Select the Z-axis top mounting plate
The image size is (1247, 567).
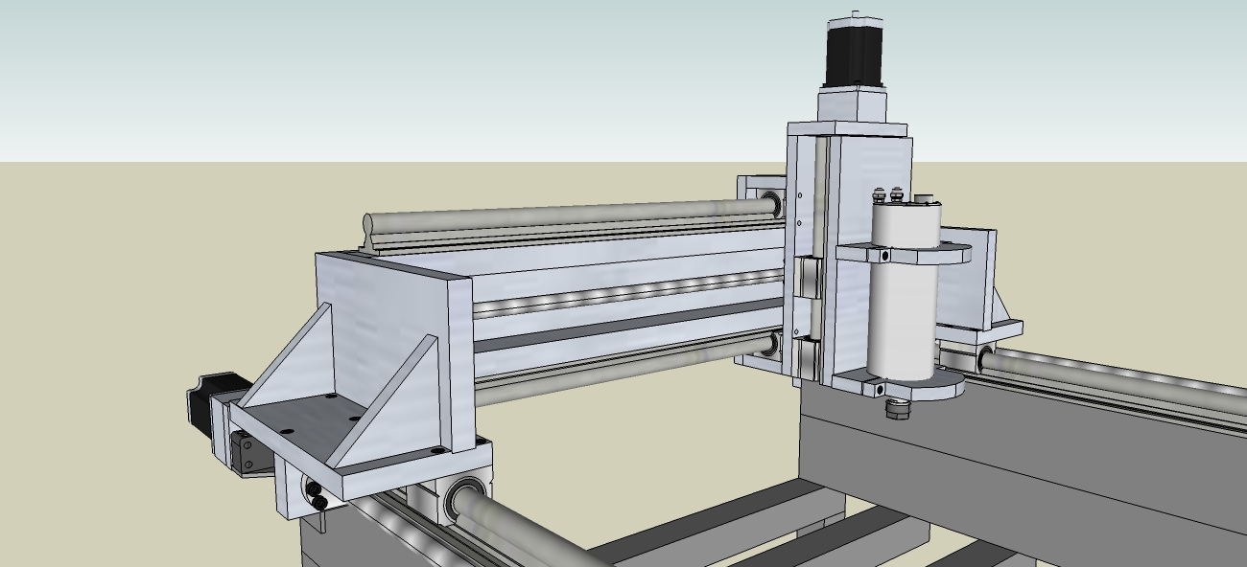pos(847,129)
